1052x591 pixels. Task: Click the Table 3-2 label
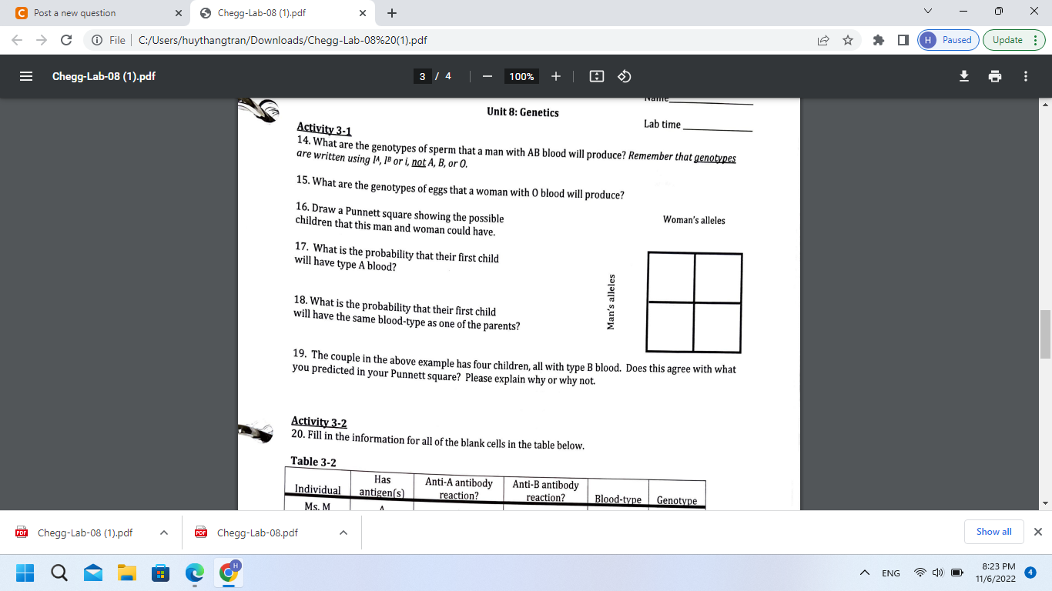[x=313, y=462]
